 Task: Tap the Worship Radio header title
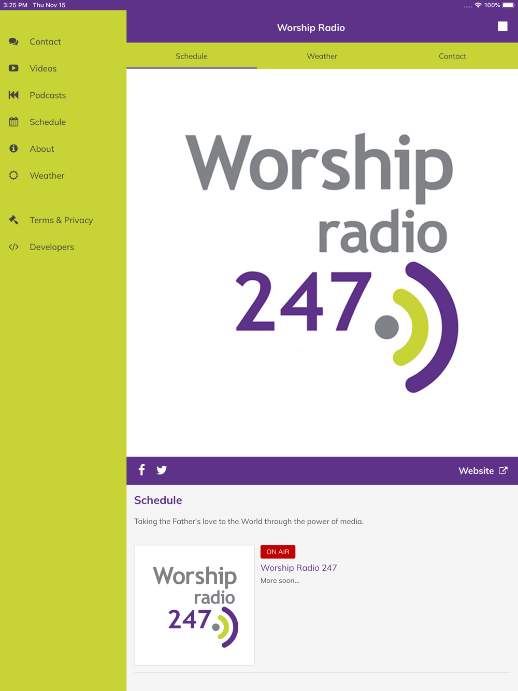click(311, 27)
